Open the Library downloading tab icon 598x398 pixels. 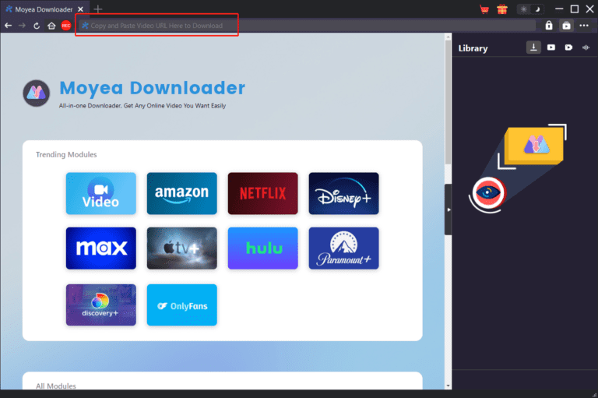pyautogui.click(x=533, y=48)
